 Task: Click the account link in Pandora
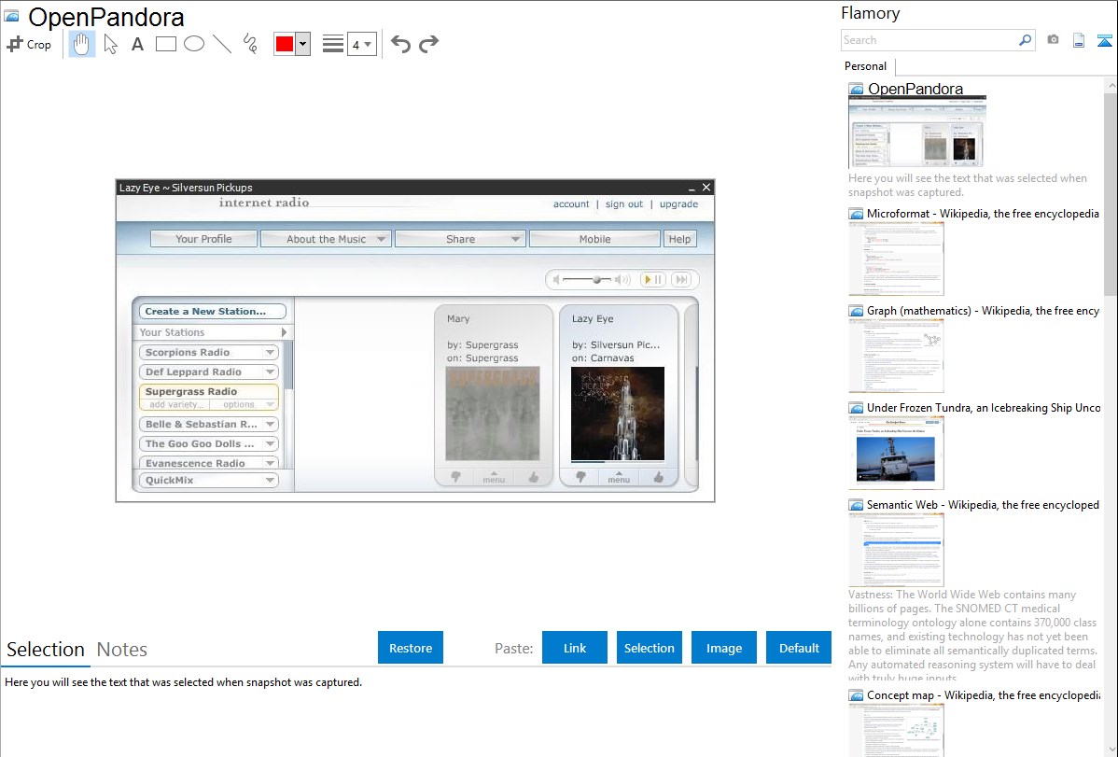point(571,204)
